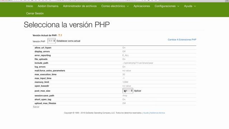Follow the Cambiar A Extensiones PHP link
The width and height of the screenshot is (229, 129).
click(182, 39)
